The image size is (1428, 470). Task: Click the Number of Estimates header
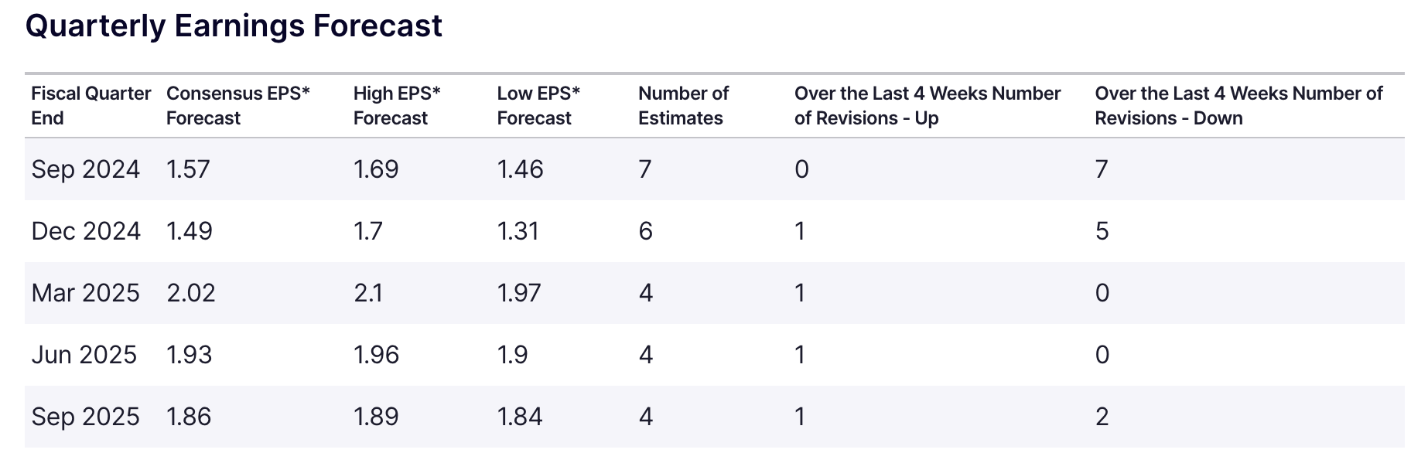pyautogui.click(x=682, y=106)
